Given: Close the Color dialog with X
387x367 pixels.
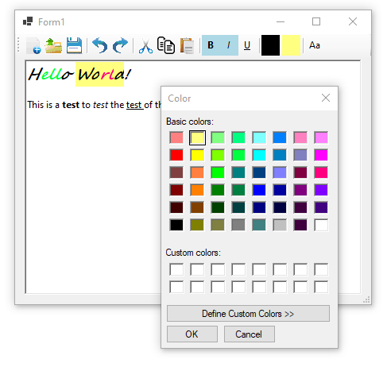Looking at the screenshot, I should [326, 98].
